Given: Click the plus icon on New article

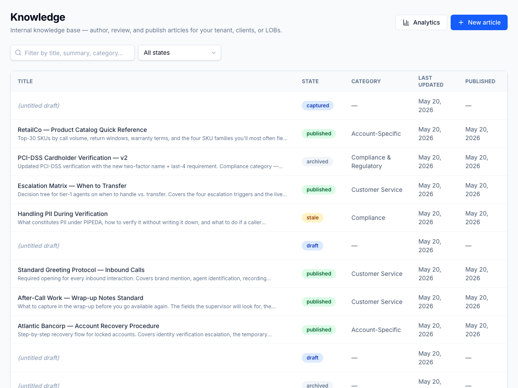Looking at the screenshot, I should click(x=461, y=22).
